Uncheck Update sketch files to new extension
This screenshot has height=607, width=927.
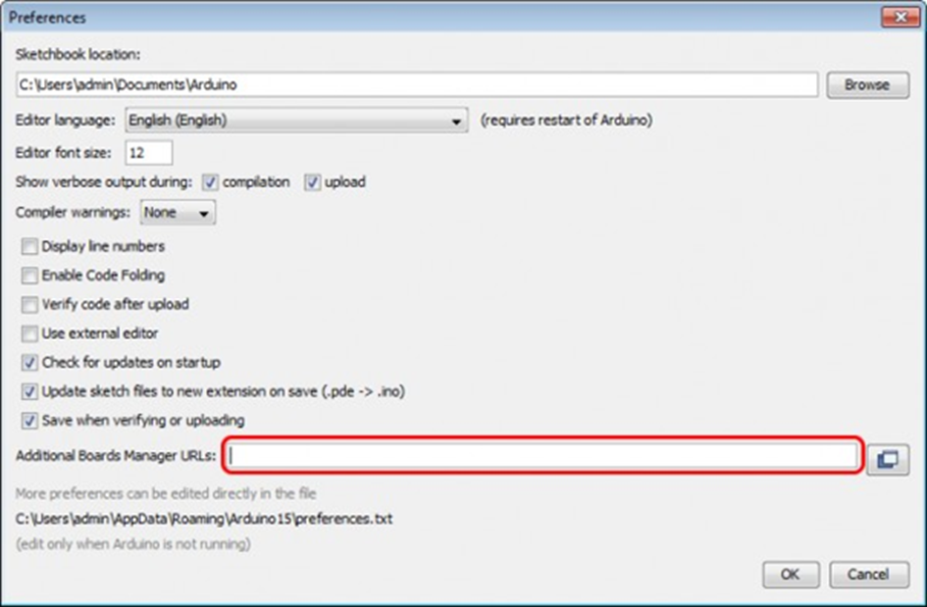30,391
